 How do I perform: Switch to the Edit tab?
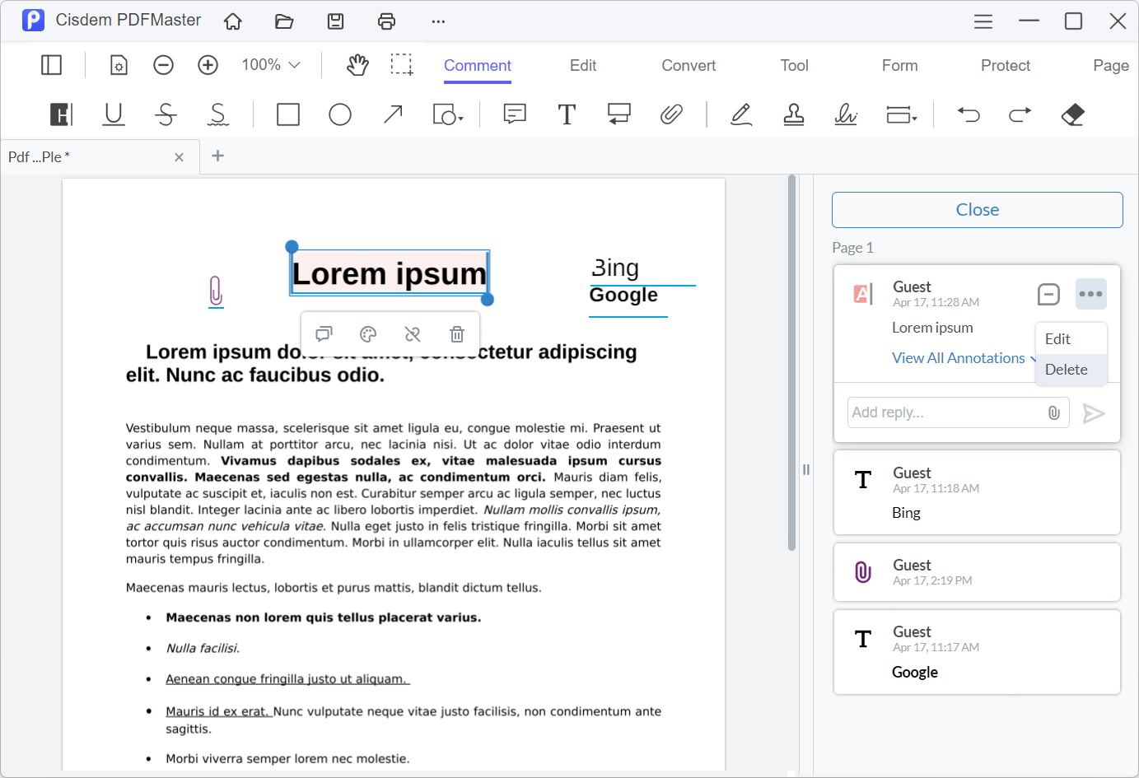coord(583,65)
